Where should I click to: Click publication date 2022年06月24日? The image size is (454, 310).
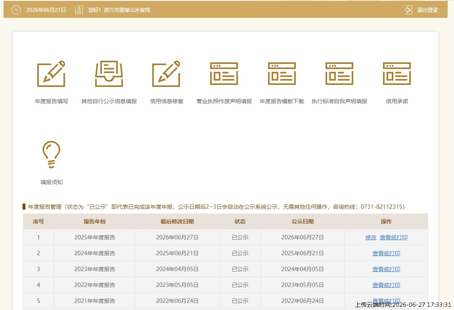coord(302,301)
